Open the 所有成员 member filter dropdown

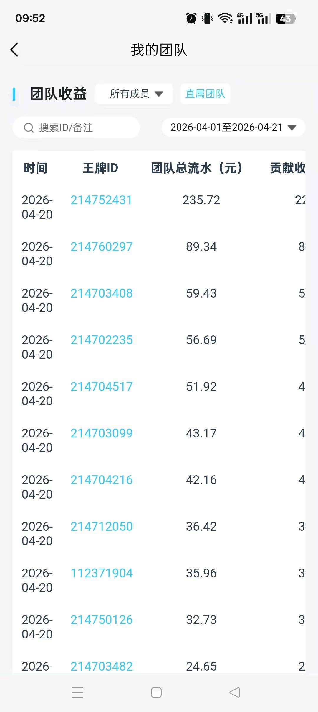[x=134, y=94]
